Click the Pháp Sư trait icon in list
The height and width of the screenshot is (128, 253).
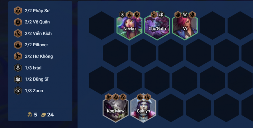[x=18, y=10]
